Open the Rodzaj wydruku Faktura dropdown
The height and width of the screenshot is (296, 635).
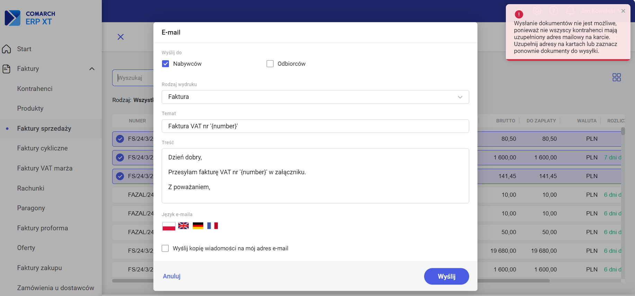pos(315,97)
